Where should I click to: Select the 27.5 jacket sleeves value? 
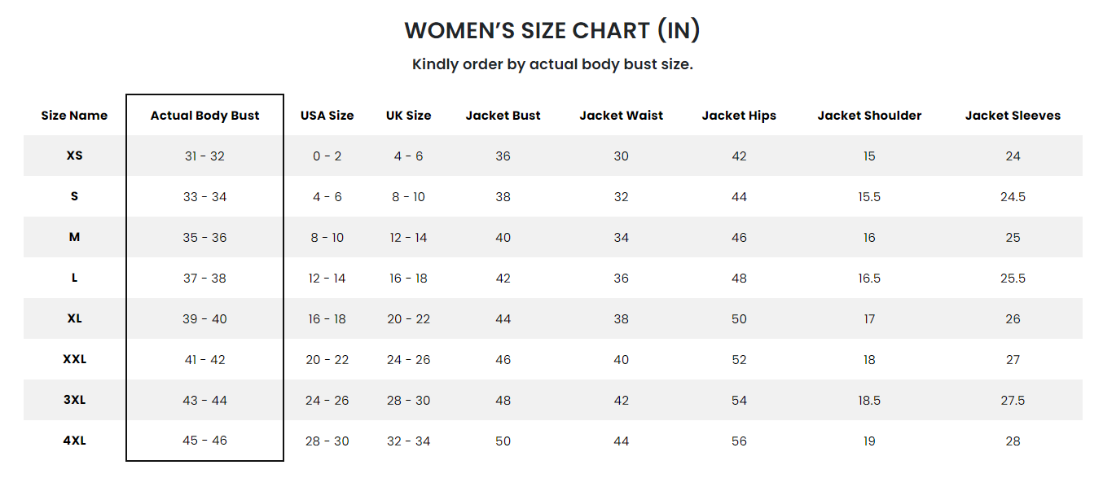[x=1013, y=401]
